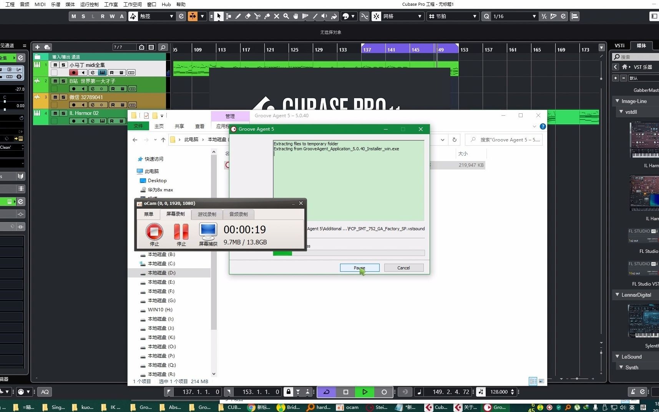This screenshot has height=412, width=659.
Task: Toggle the purple Cycle loop button
Action: pyautogui.click(x=327, y=392)
